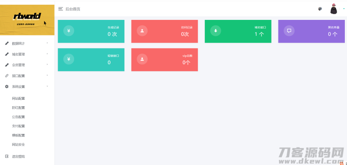The height and width of the screenshot is (165, 347).
Task: Click 退出登陆 to log out
Action: 18,157
